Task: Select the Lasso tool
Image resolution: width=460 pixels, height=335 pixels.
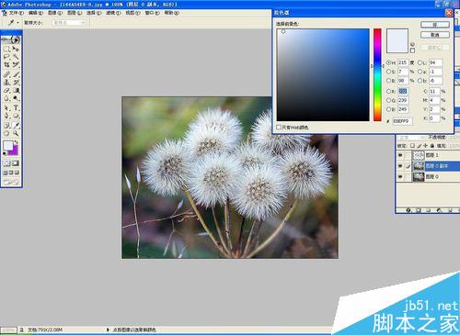Action: tap(6, 56)
